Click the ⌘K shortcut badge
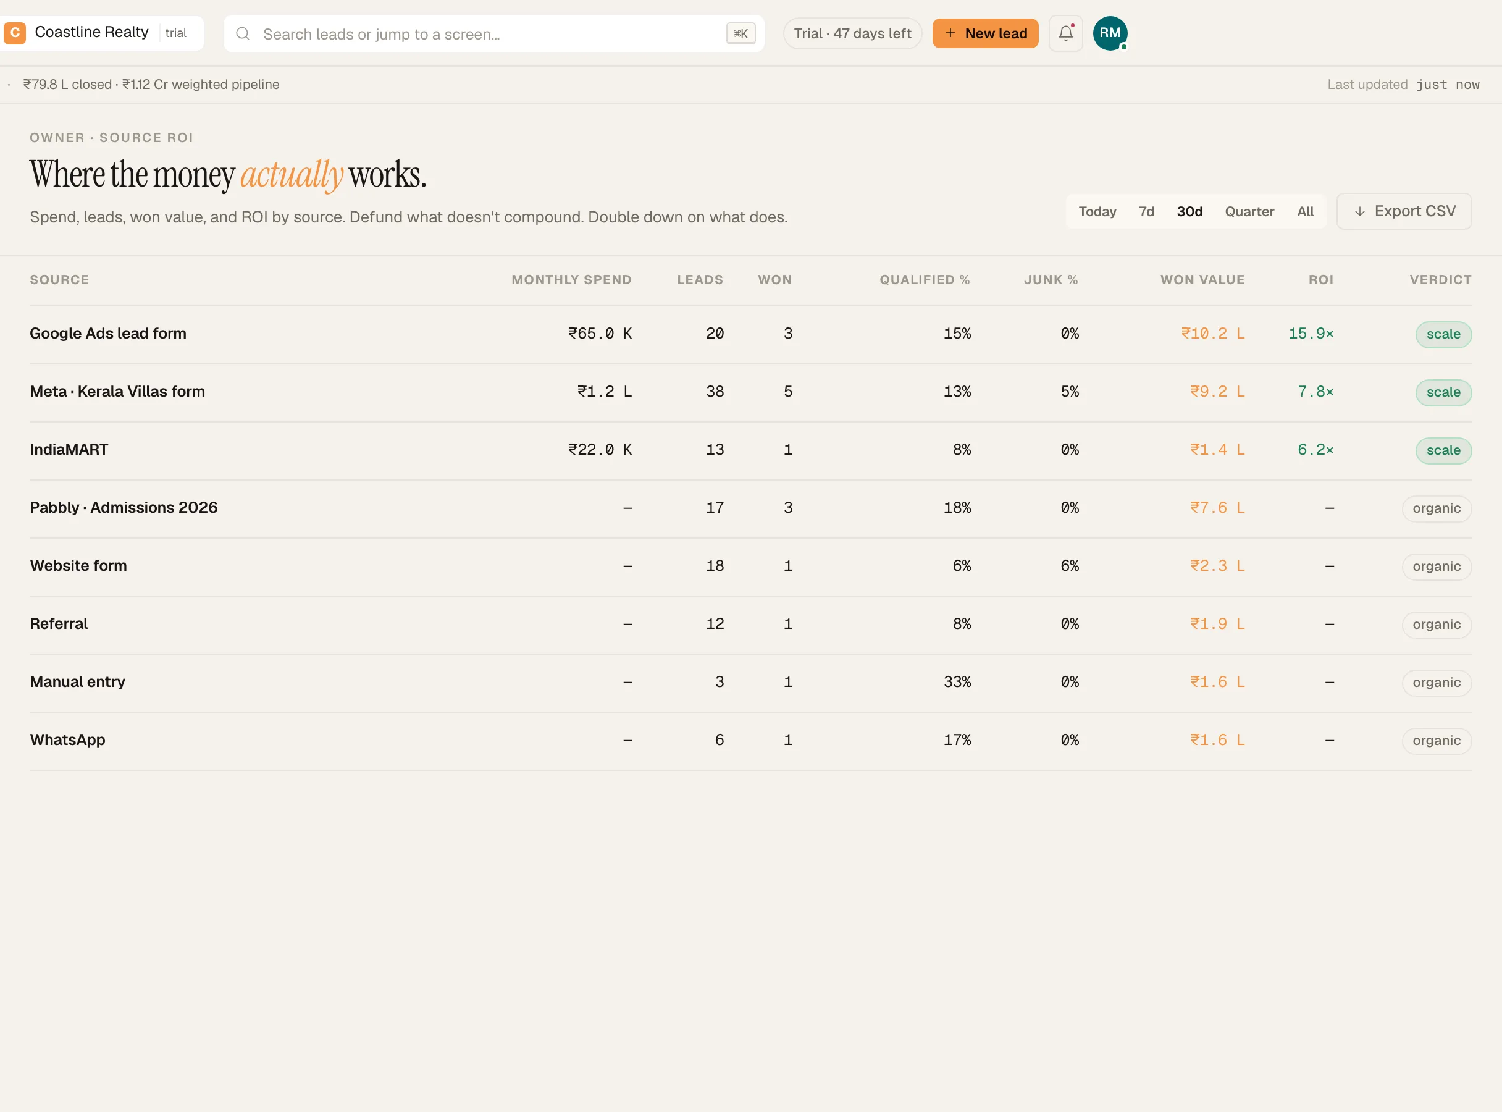 (741, 33)
